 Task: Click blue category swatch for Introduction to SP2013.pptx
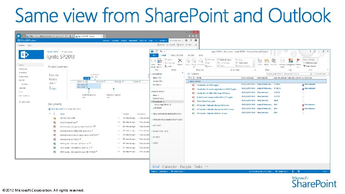tap(303, 85)
